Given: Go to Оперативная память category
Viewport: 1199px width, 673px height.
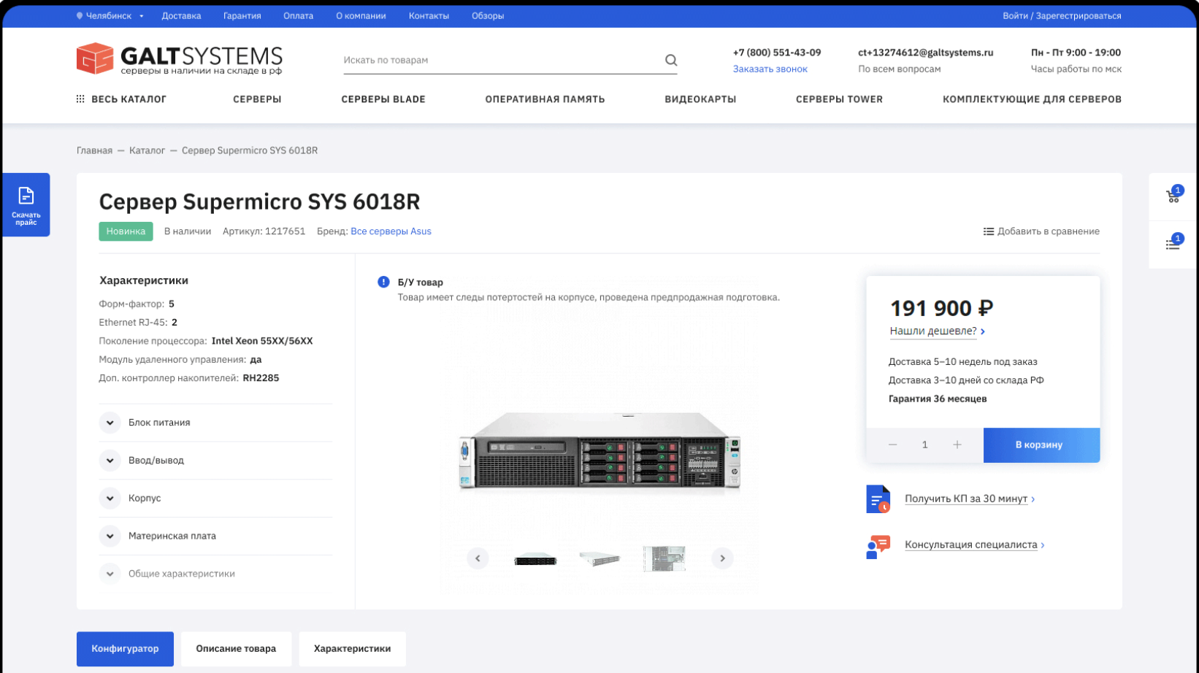Looking at the screenshot, I should [x=545, y=99].
